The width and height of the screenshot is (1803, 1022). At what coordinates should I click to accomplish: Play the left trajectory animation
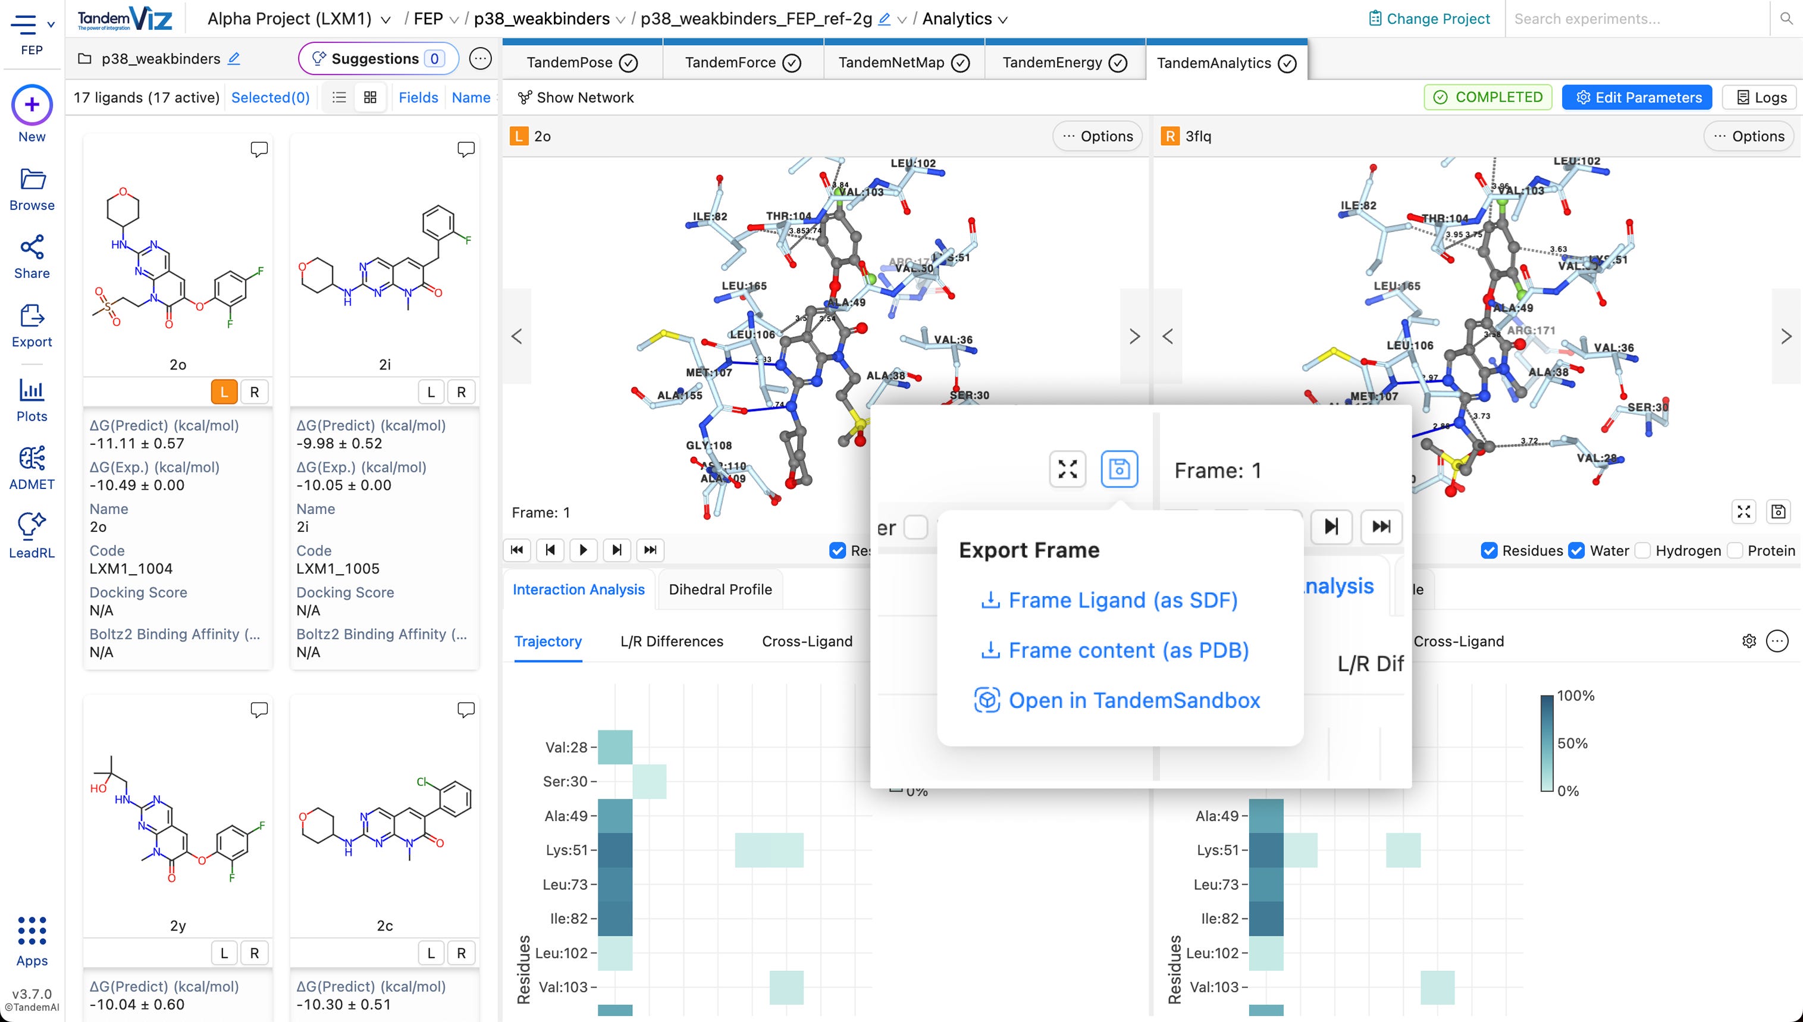coord(583,550)
